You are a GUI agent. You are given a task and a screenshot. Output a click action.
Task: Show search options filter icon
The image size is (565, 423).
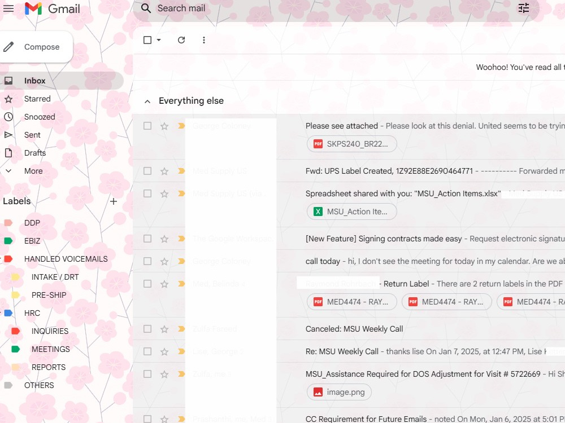tap(524, 8)
